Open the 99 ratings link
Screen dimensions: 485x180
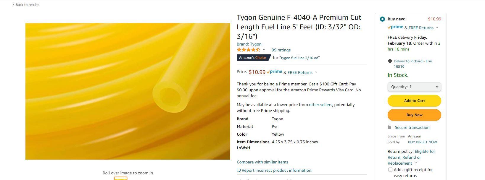281,50
